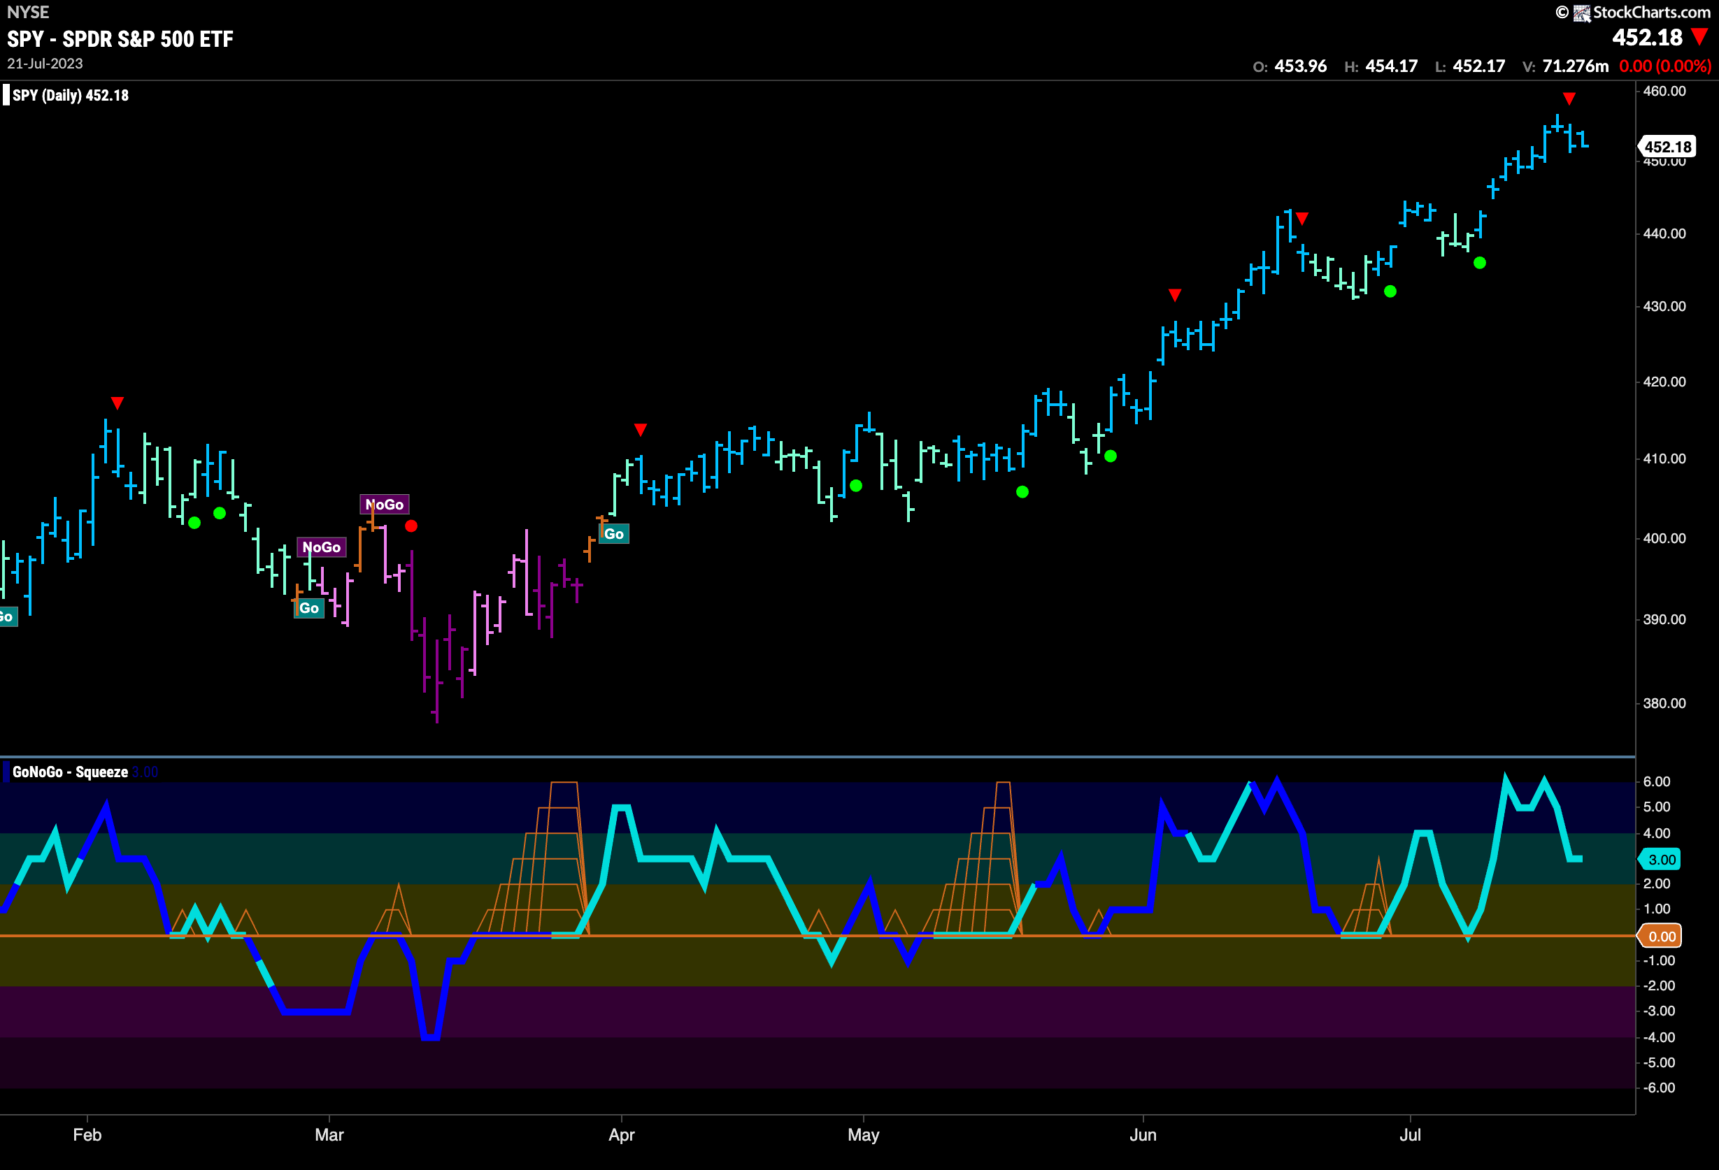Screen dimensions: 1719x1170
Task: Click the high value 454.17
Action: coord(1391,66)
